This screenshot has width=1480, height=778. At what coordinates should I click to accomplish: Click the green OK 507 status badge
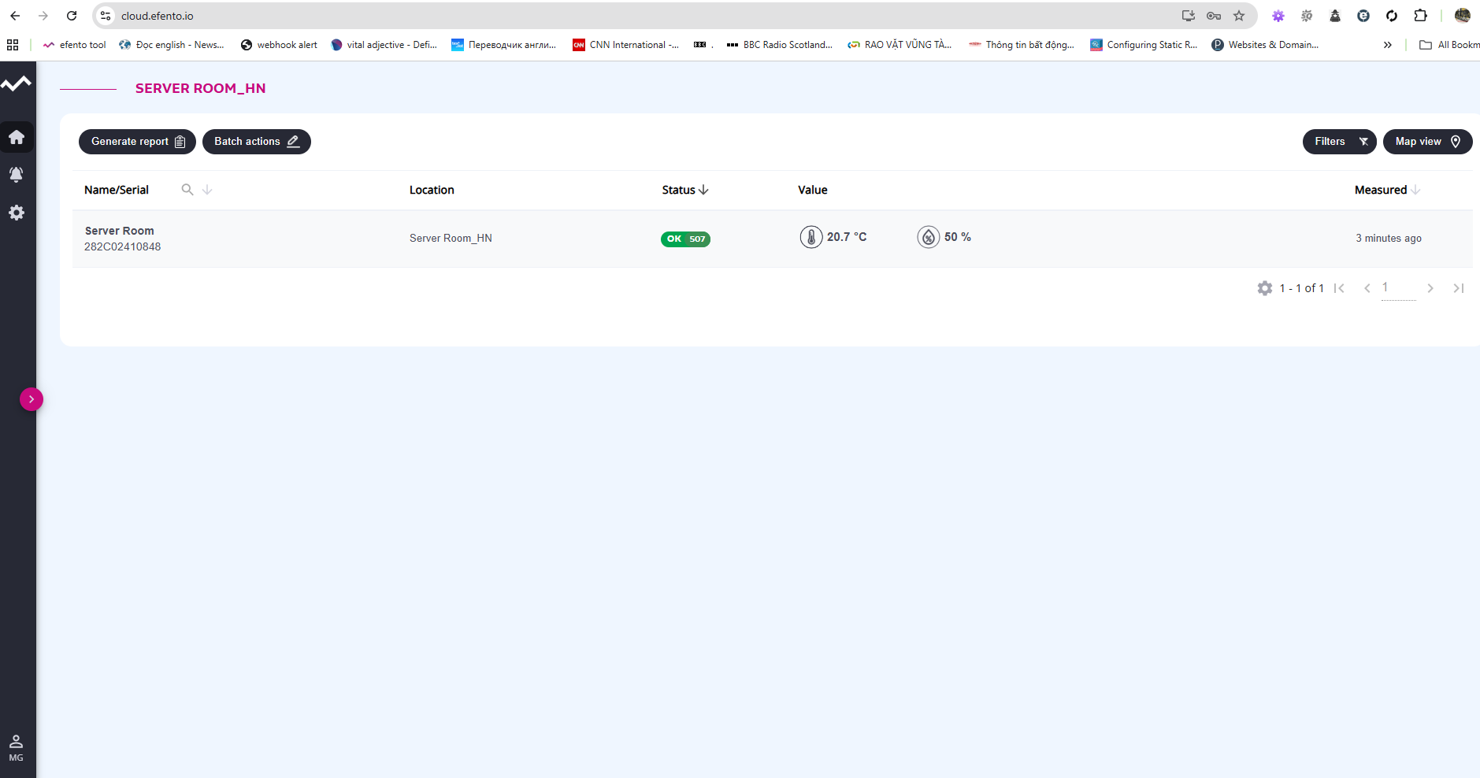(x=685, y=239)
